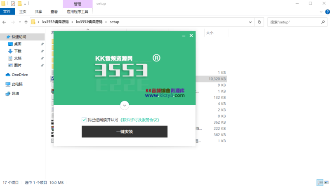Viewport: 330px width, 186px height.
Task: Click the pin icon beside 文档
Action: 42,58
